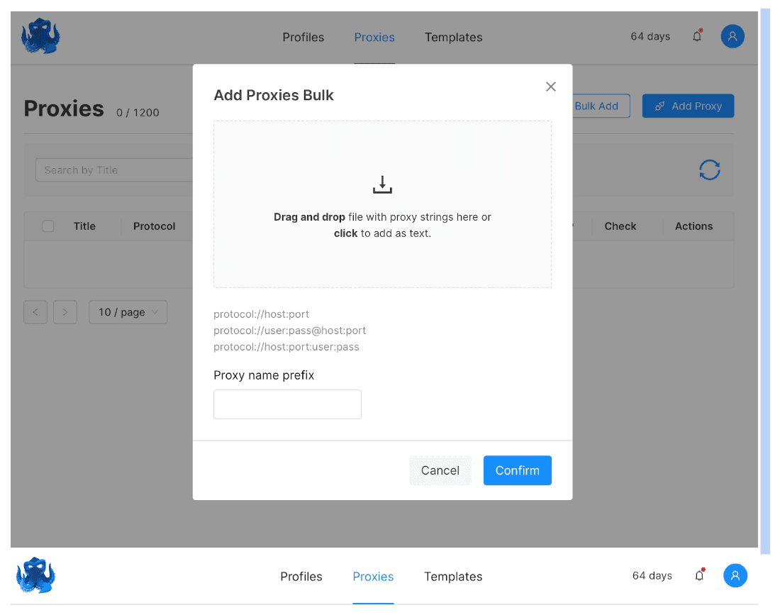Click the download-arrow icon in the drop zone

click(x=382, y=185)
